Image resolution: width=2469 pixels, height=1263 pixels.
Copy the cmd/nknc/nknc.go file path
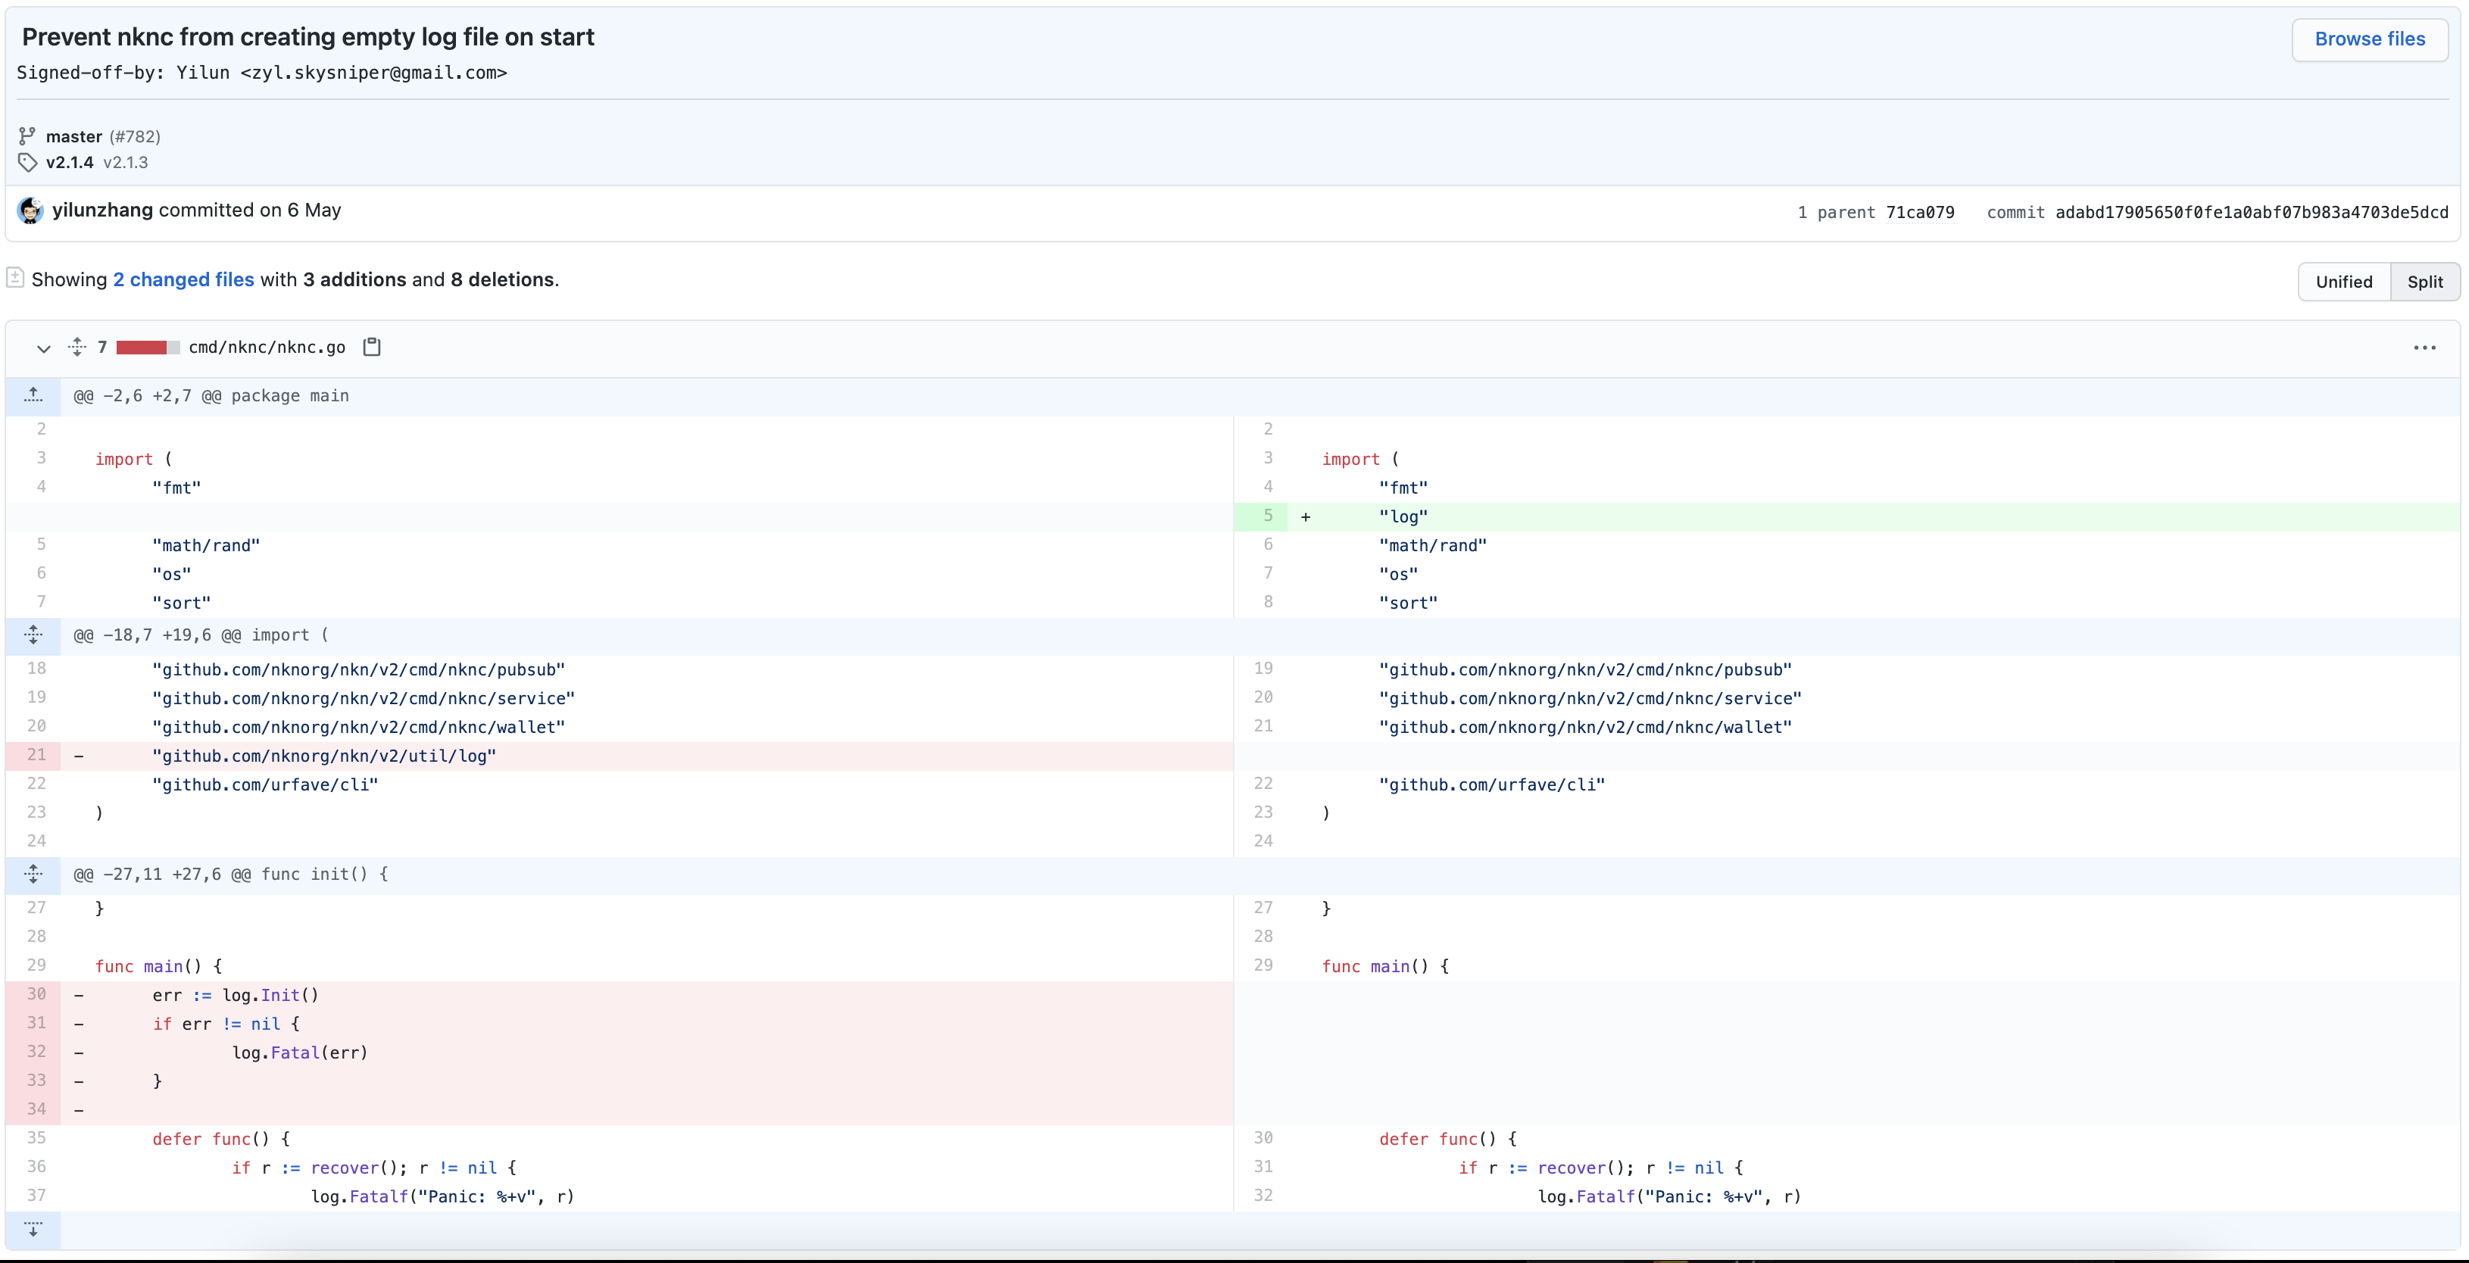tap(372, 347)
